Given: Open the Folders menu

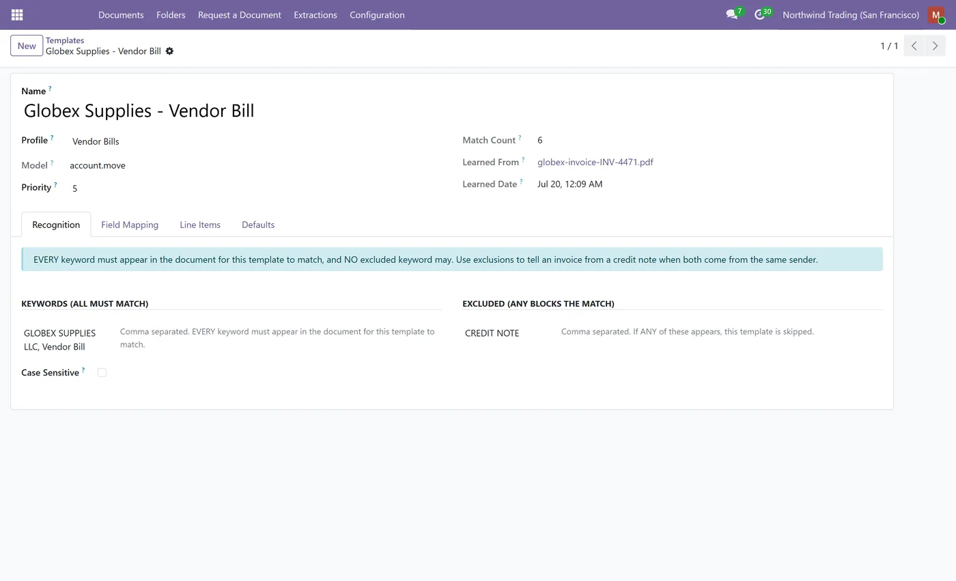Looking at the screenshot, I should 171,14.
